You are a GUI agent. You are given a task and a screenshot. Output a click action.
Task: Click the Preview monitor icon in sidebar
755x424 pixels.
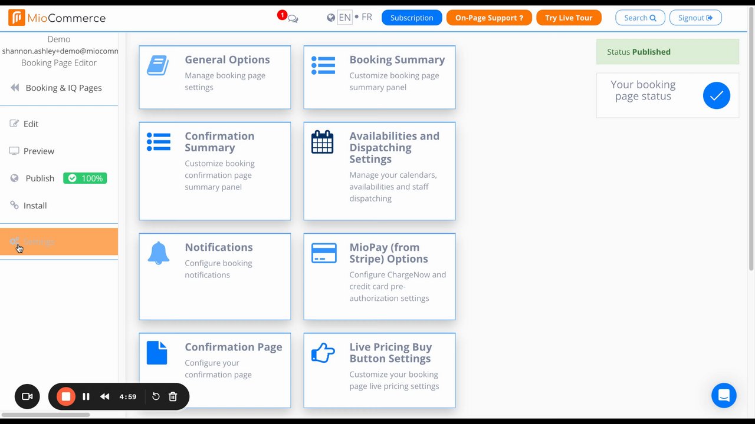[x=14, y=151]
